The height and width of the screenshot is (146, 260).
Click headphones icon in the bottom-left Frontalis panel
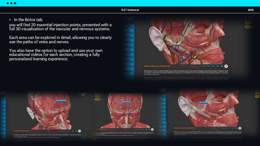[x=76, y=131]
